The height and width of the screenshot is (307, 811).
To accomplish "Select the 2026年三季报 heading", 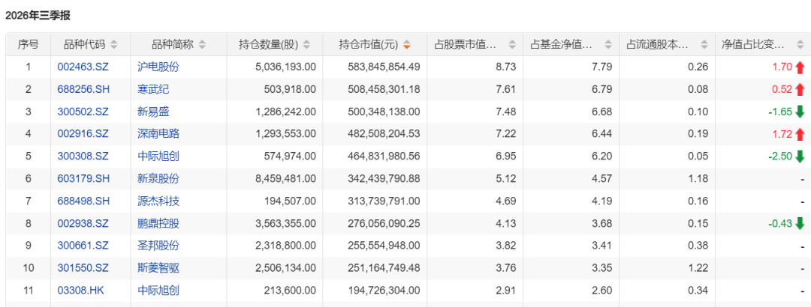I will pyautogui.click(x=38, y=16).
